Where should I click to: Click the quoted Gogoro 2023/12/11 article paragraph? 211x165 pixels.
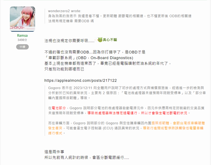point(127,93)
